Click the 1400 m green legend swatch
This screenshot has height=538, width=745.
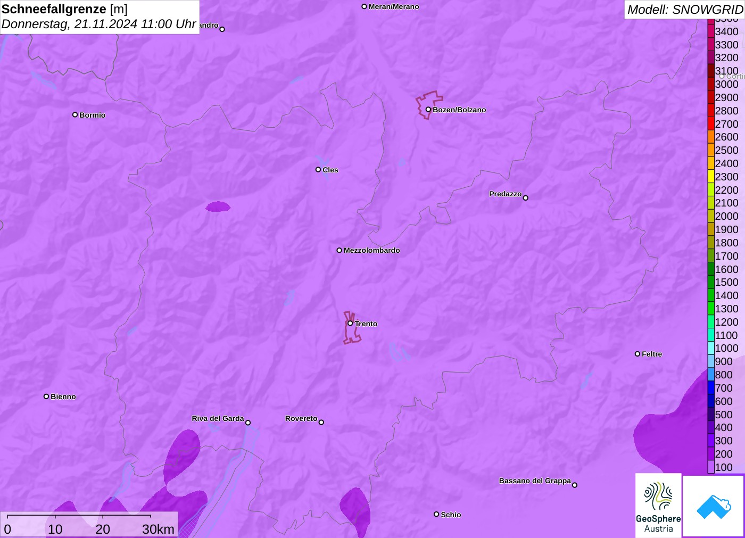(x=711, y=295)
